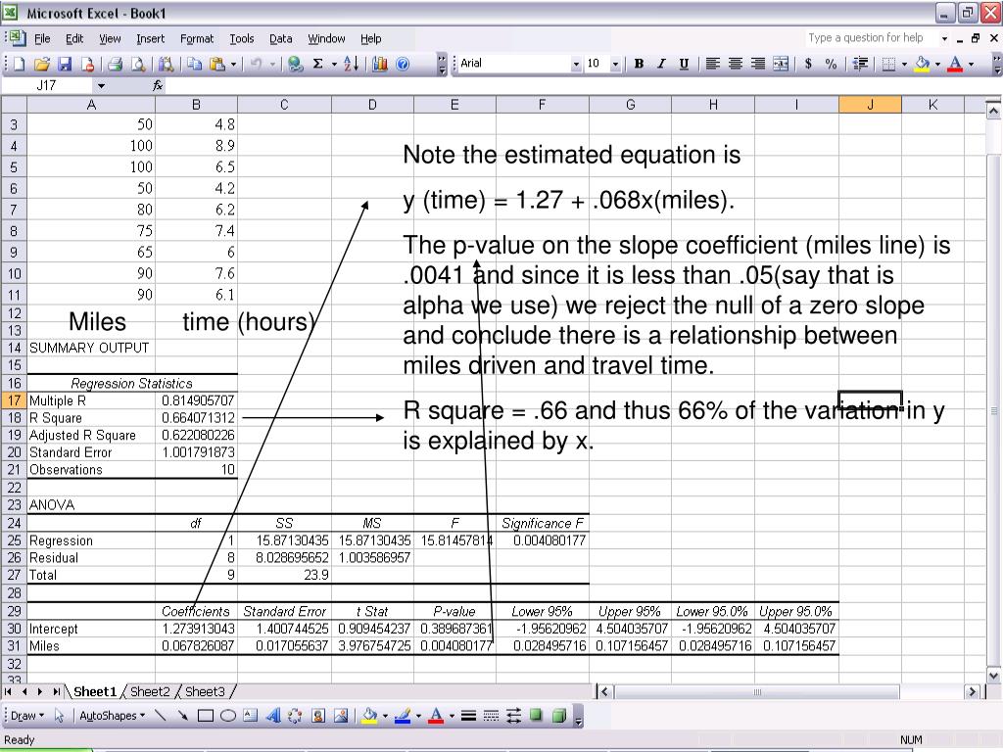Click the blue Help question mark icon

(403, 64)
